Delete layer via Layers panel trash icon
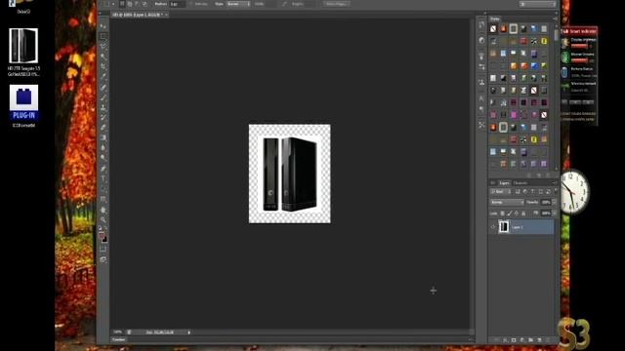 548,340
